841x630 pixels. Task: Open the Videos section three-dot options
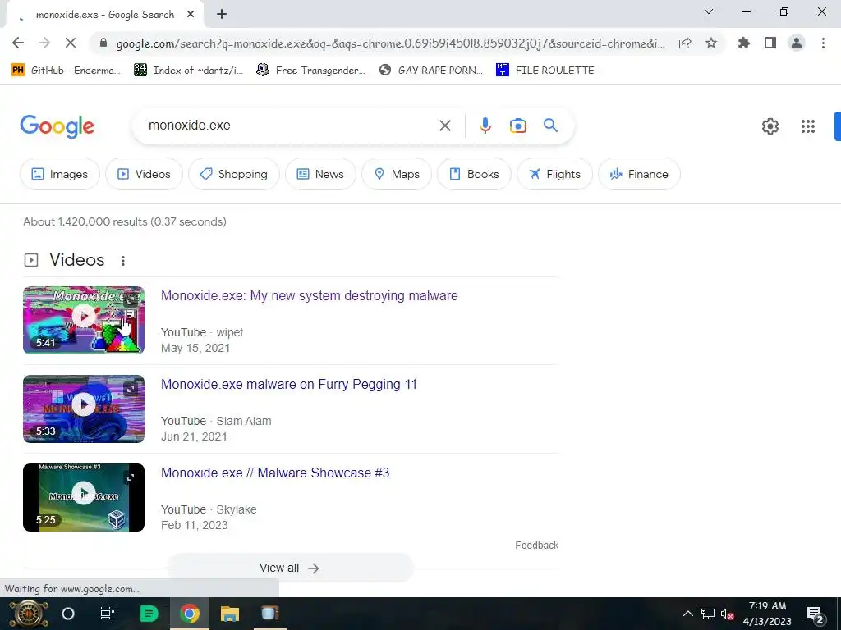pos(123,260)
